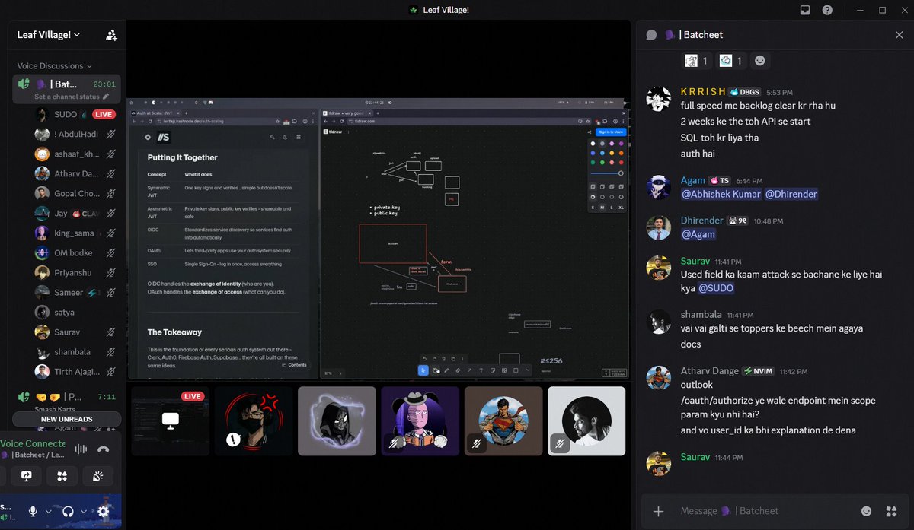Select satya voice member
This screenshot has width=914, height=530.
click(x=75, y=312)
